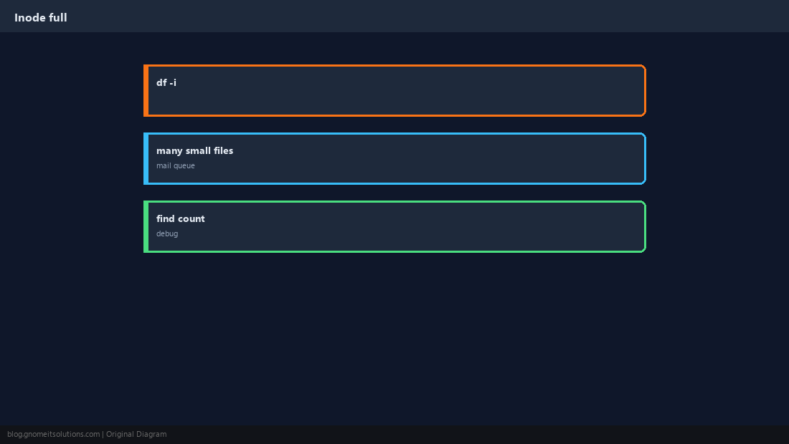Click the green accent bar on third card
789x444 pixels.
pyautogui.click(x=146, y=226)
